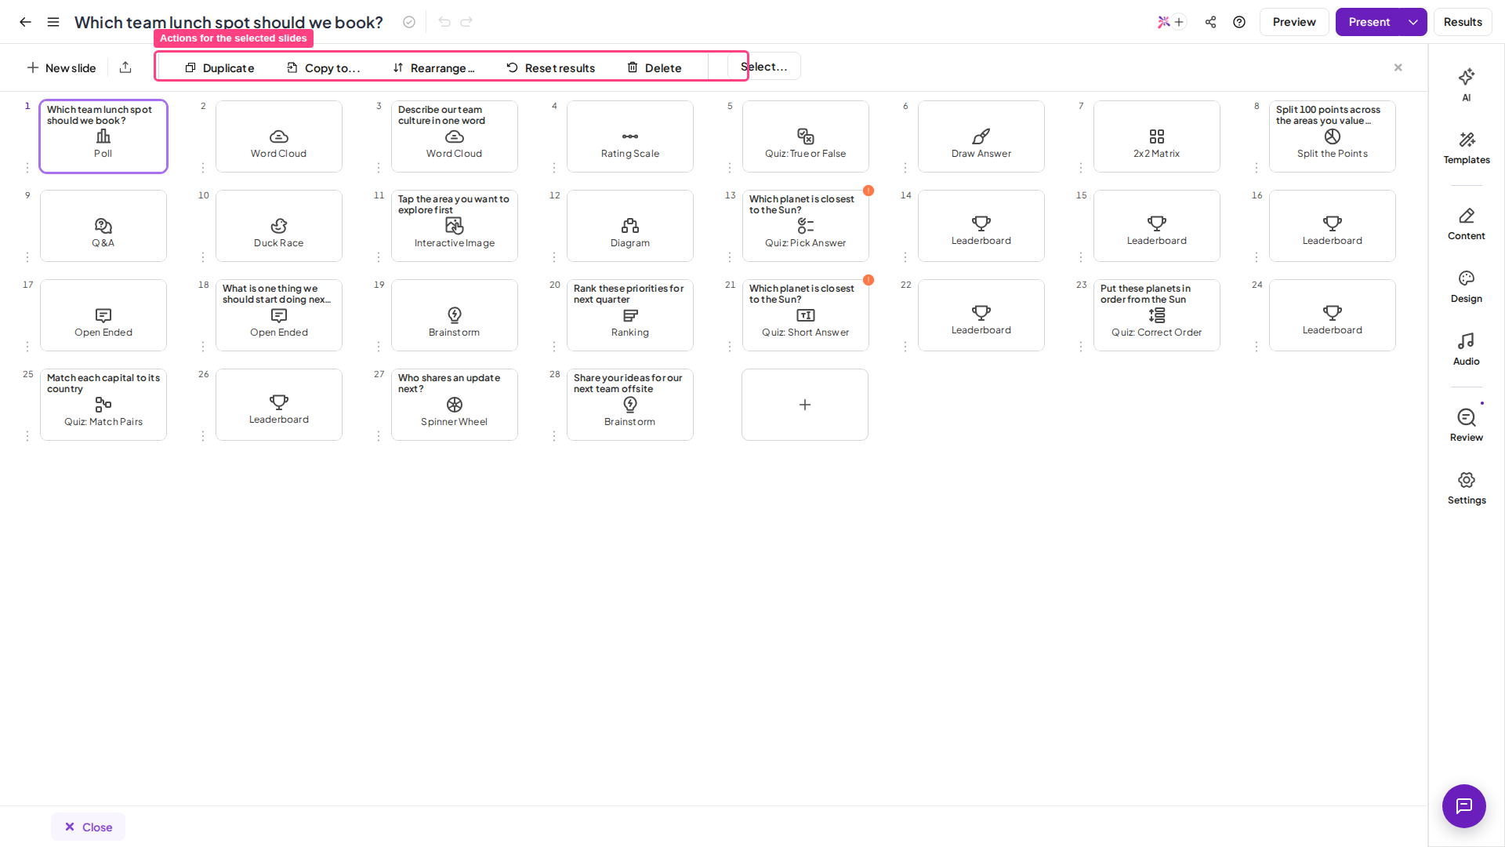
Task: Go back using the left arrow icon
Action: tap(25, 22)
